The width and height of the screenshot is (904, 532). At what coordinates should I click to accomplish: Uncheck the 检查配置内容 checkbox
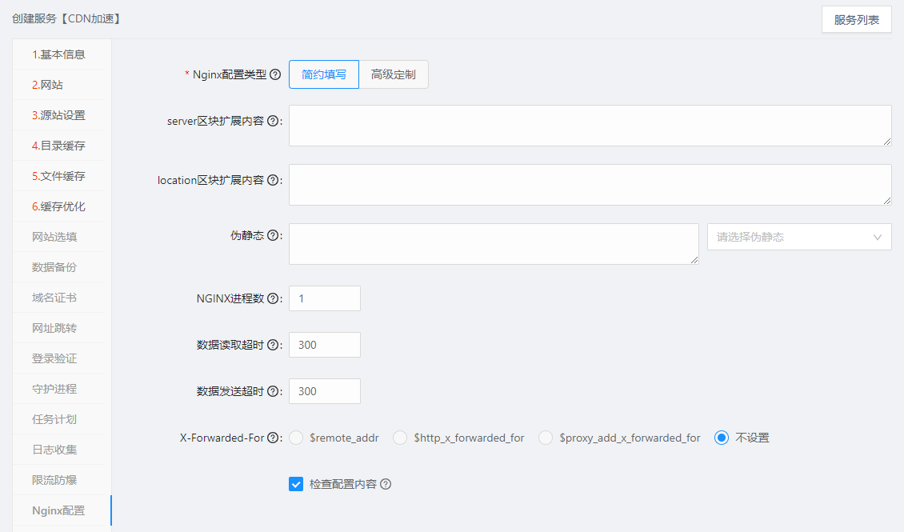click(x=296, y=484)
